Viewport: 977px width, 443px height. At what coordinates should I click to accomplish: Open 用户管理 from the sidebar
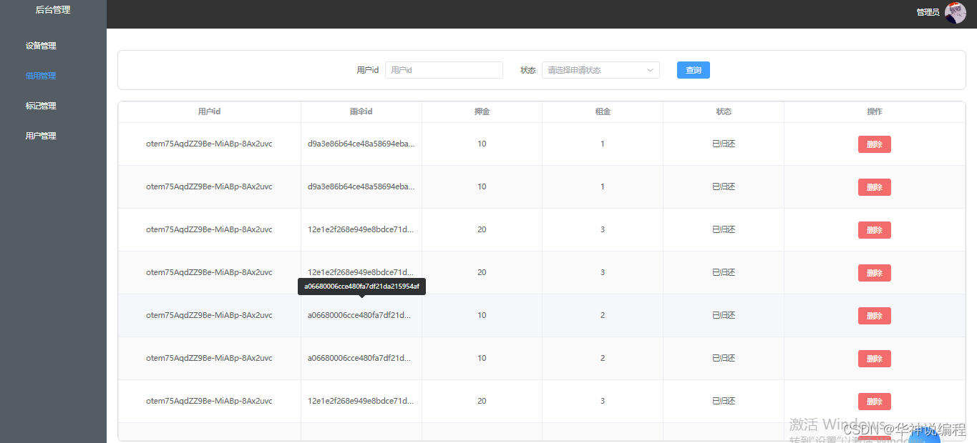[x=41, y=136]
